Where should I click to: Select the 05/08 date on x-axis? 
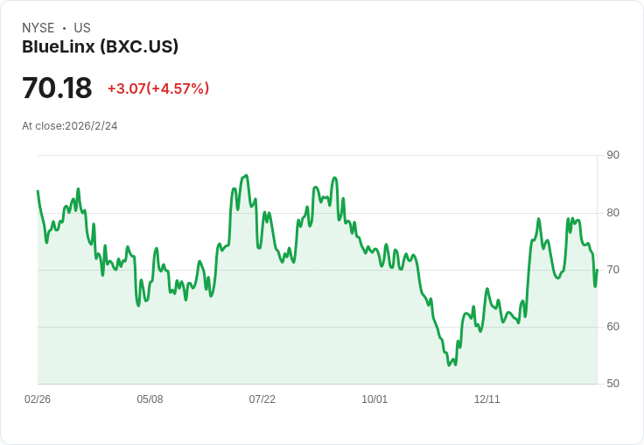150,399
